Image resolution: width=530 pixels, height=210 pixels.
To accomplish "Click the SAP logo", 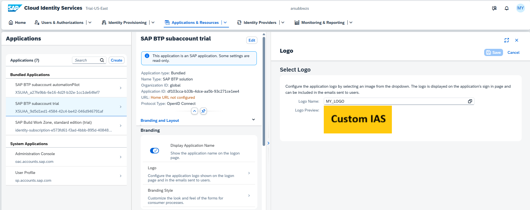I will coord(15,8).
